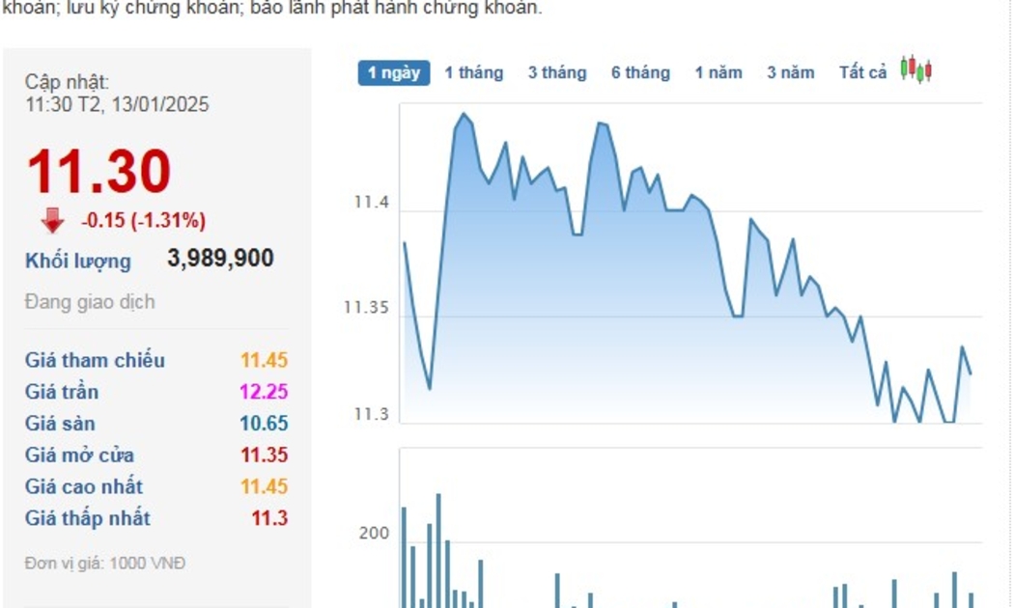Switch to the 1 tháng range

tap(473, 72)
